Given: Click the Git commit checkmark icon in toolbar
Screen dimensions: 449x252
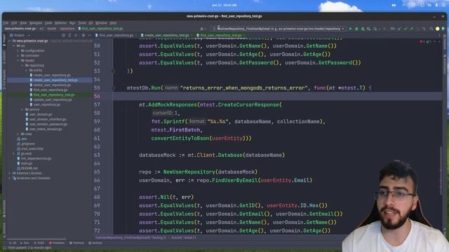Looking at the screenshot, I should (406, 29).
